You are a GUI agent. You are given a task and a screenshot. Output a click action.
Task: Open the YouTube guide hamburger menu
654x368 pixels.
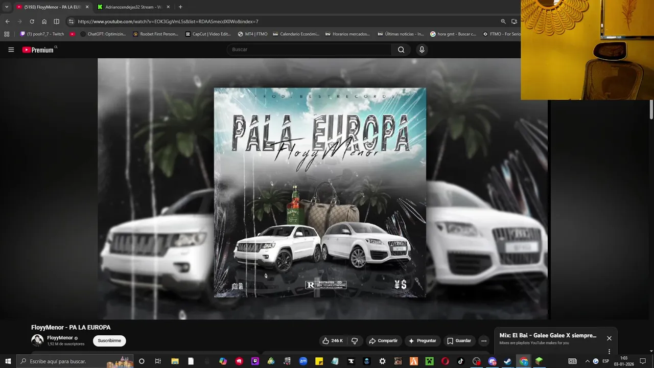point(11,50)
